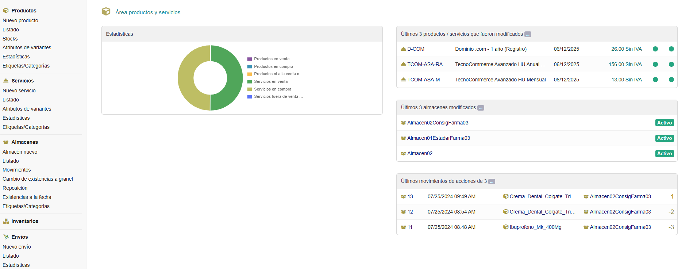Click product icon next to Ibuprofeno_Mk_400Mg
678x269 pixels.
[505, 227]
